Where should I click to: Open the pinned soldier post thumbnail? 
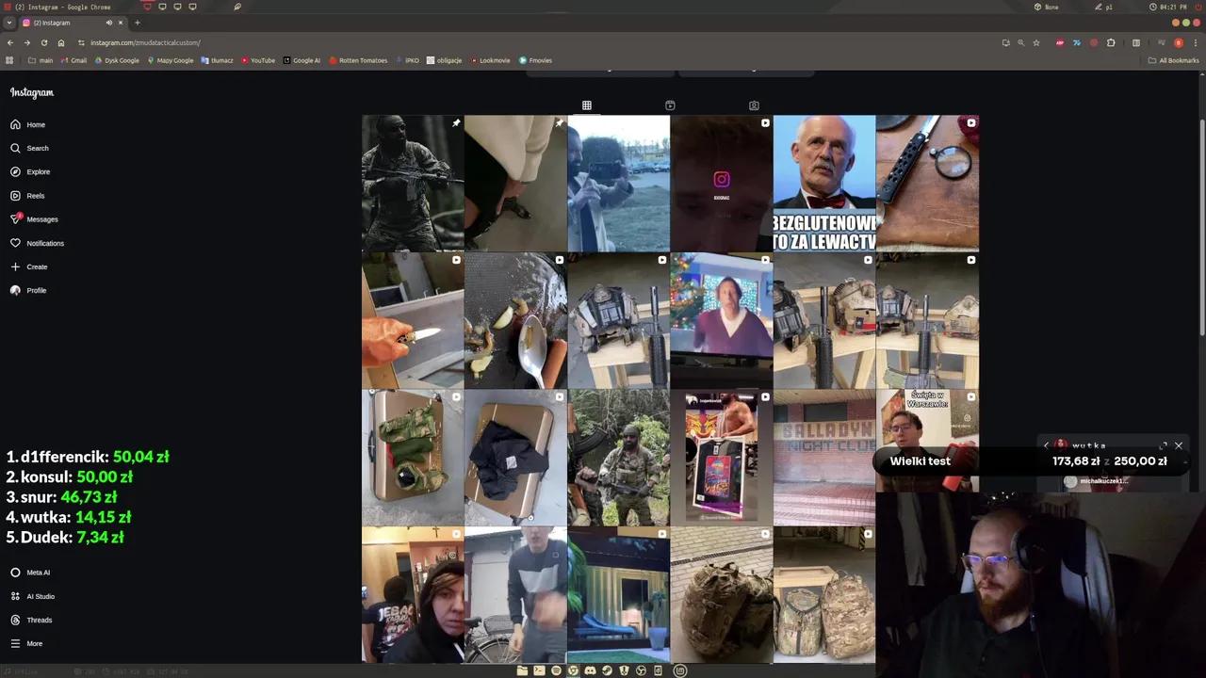tap(413, 183)
